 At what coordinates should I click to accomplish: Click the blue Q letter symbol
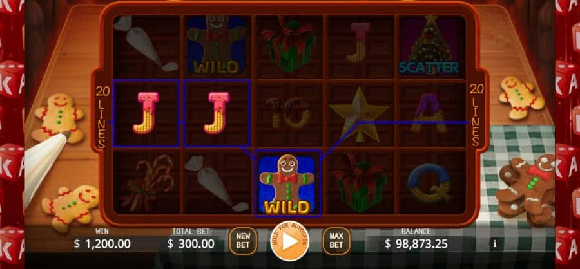click(x=429, y=183)
